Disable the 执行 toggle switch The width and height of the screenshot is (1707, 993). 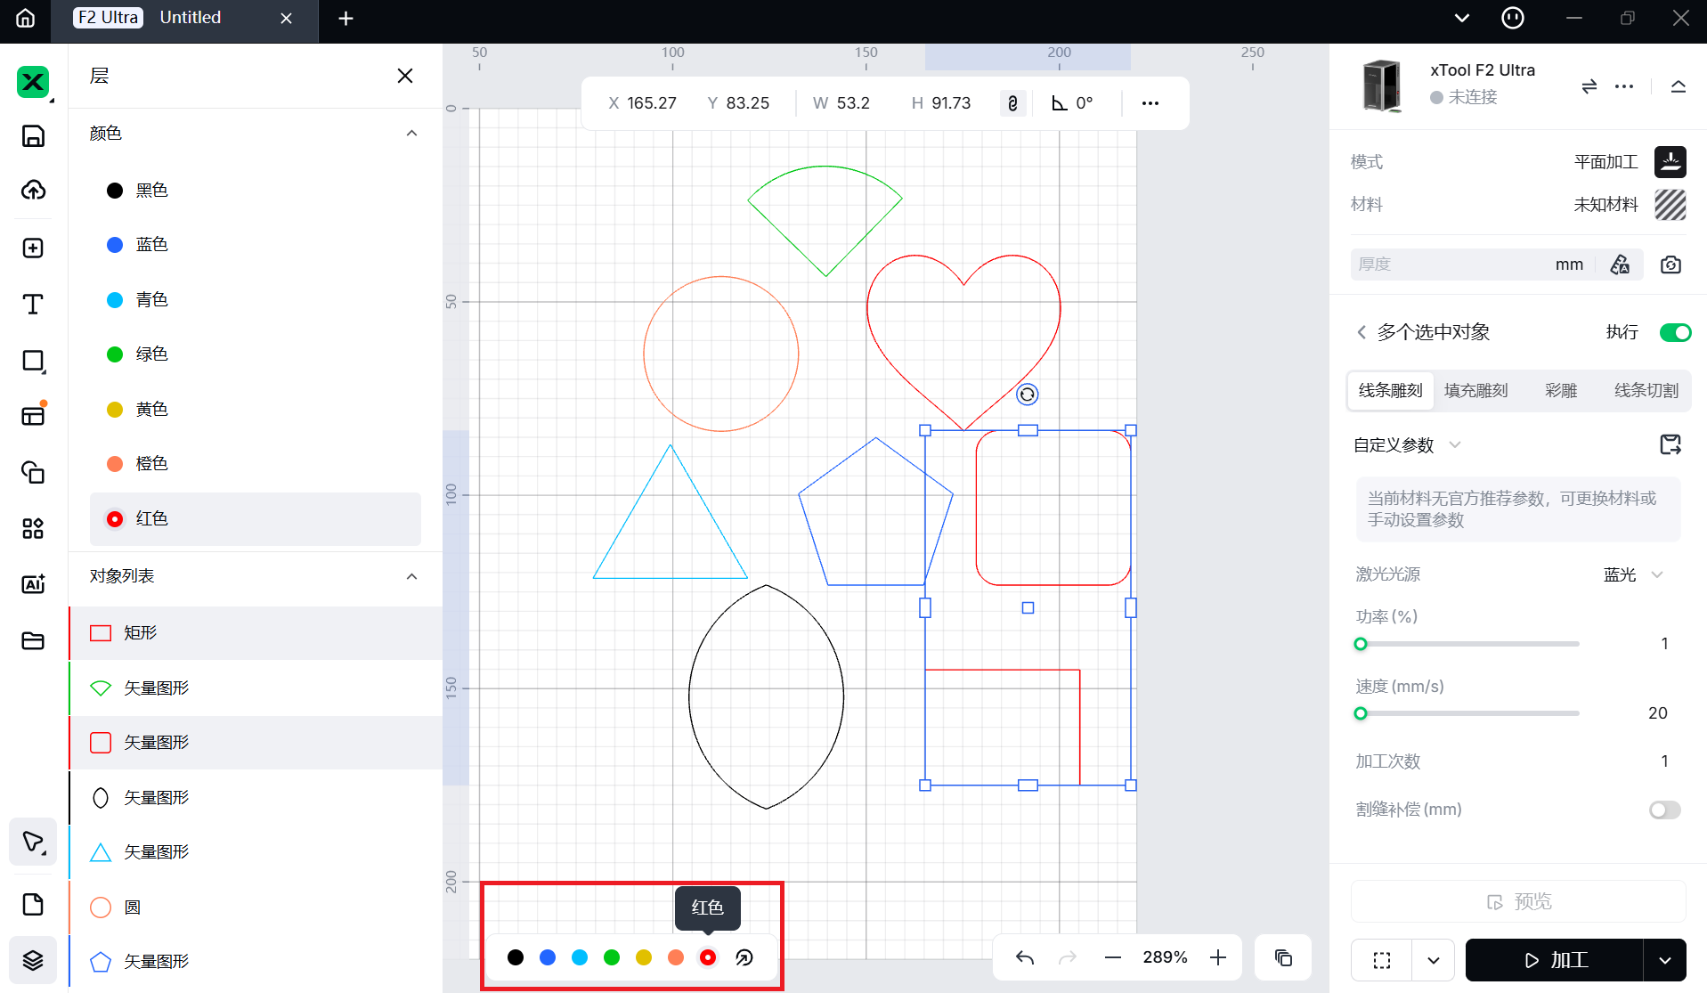point(1674,332)
